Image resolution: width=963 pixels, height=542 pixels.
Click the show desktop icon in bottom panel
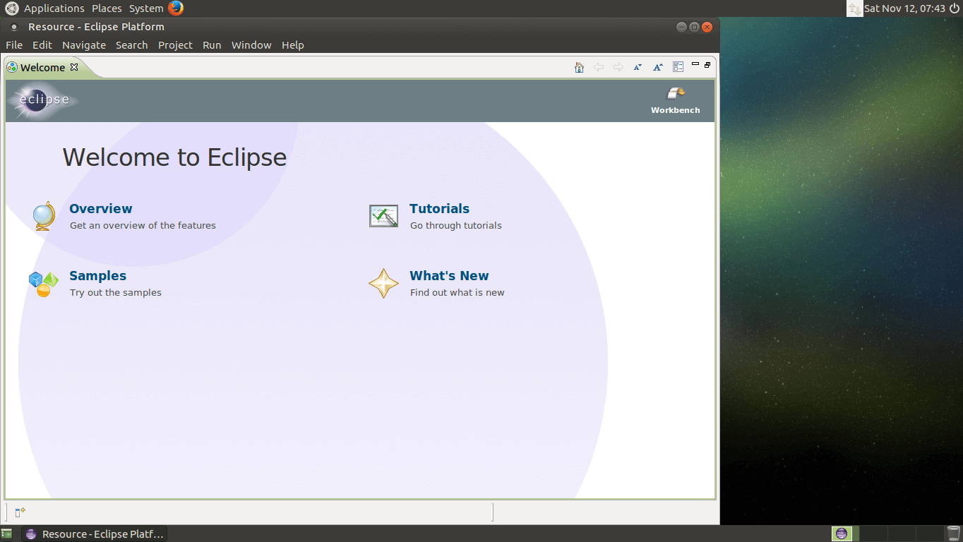pos(6,534)
